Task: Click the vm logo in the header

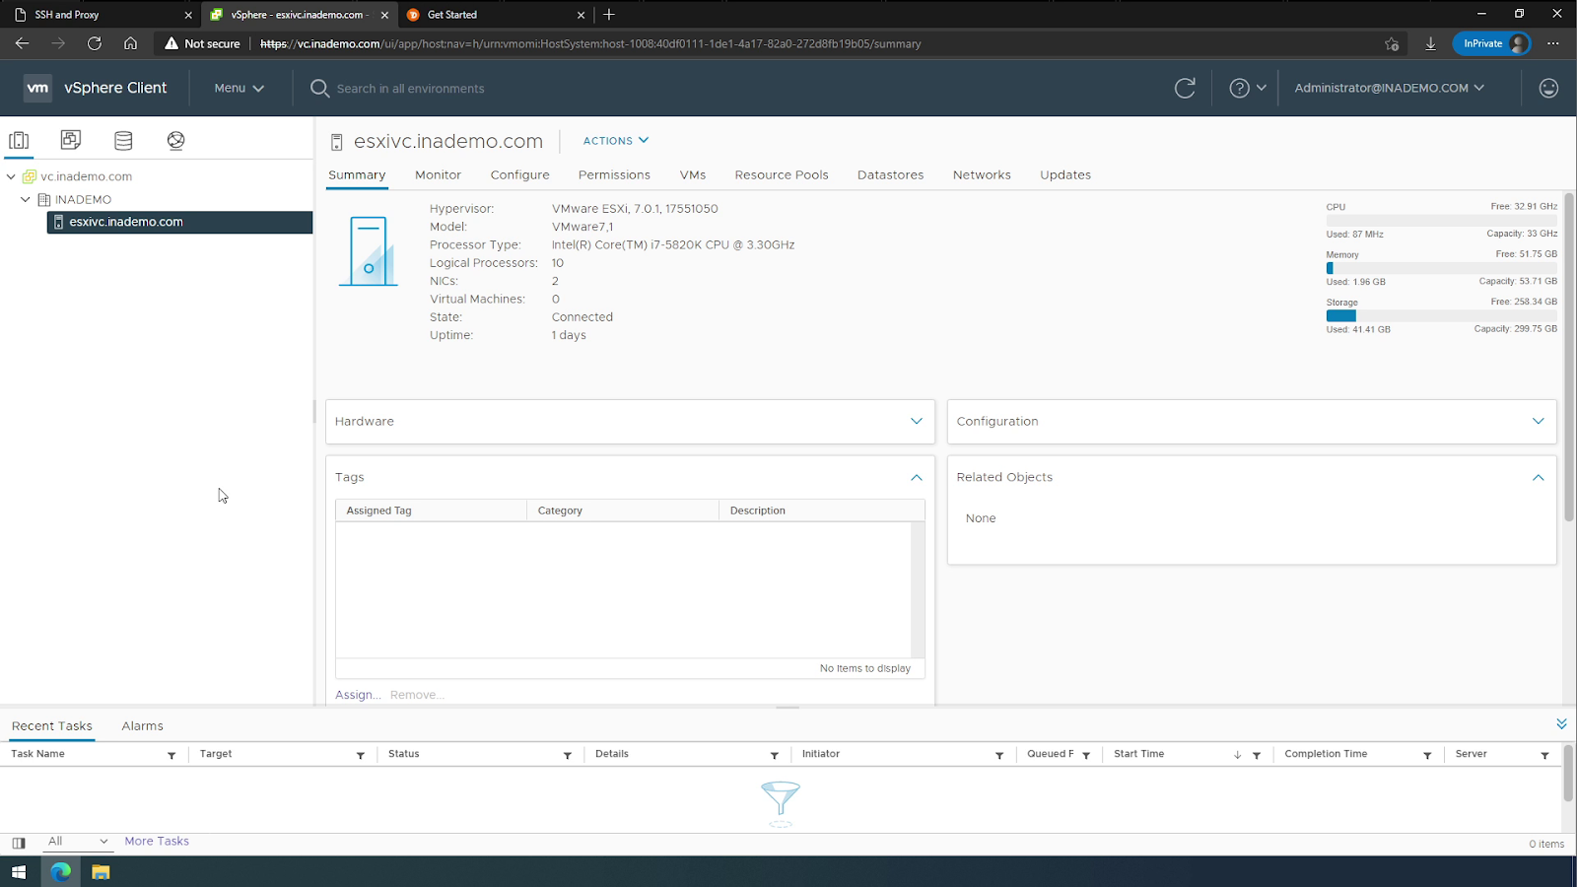Action: pyautogui.click(x=37, y=88)
